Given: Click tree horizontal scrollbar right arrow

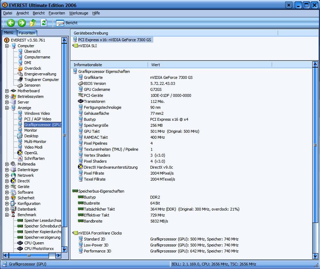Looking at the screenshot, I should [x=59, y=255].
